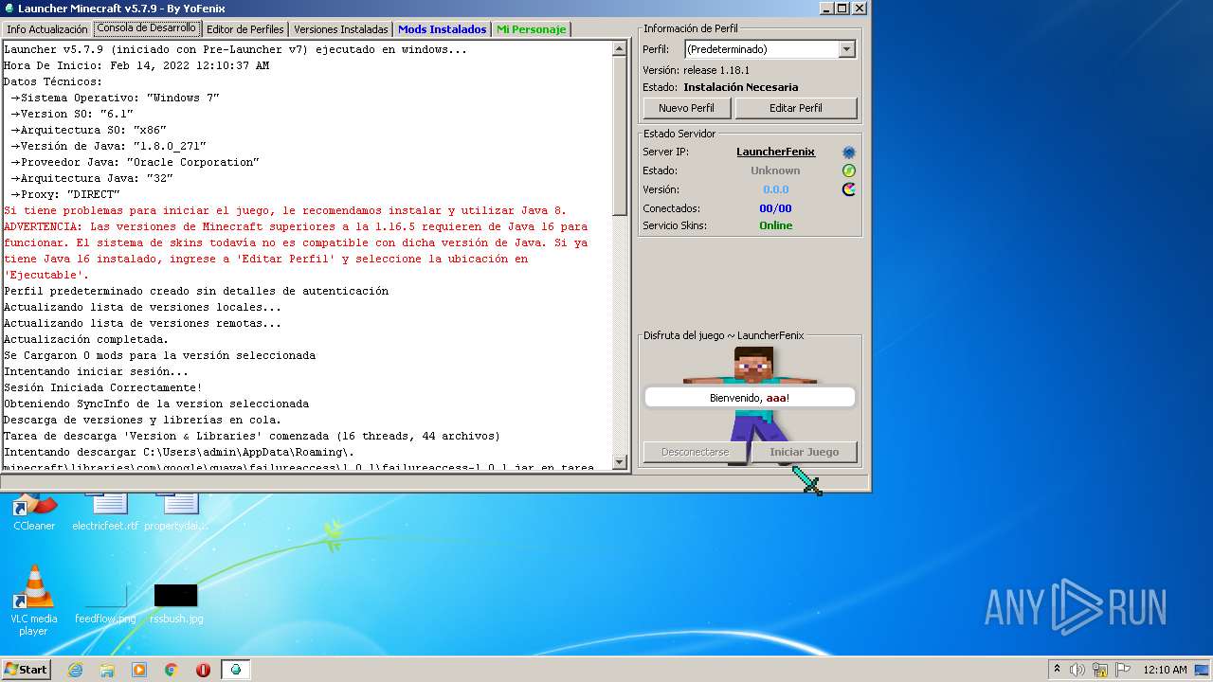This screenshot has width=1213, height=682.
Task: Click console scrollbar down arrow
Action: 621,462
